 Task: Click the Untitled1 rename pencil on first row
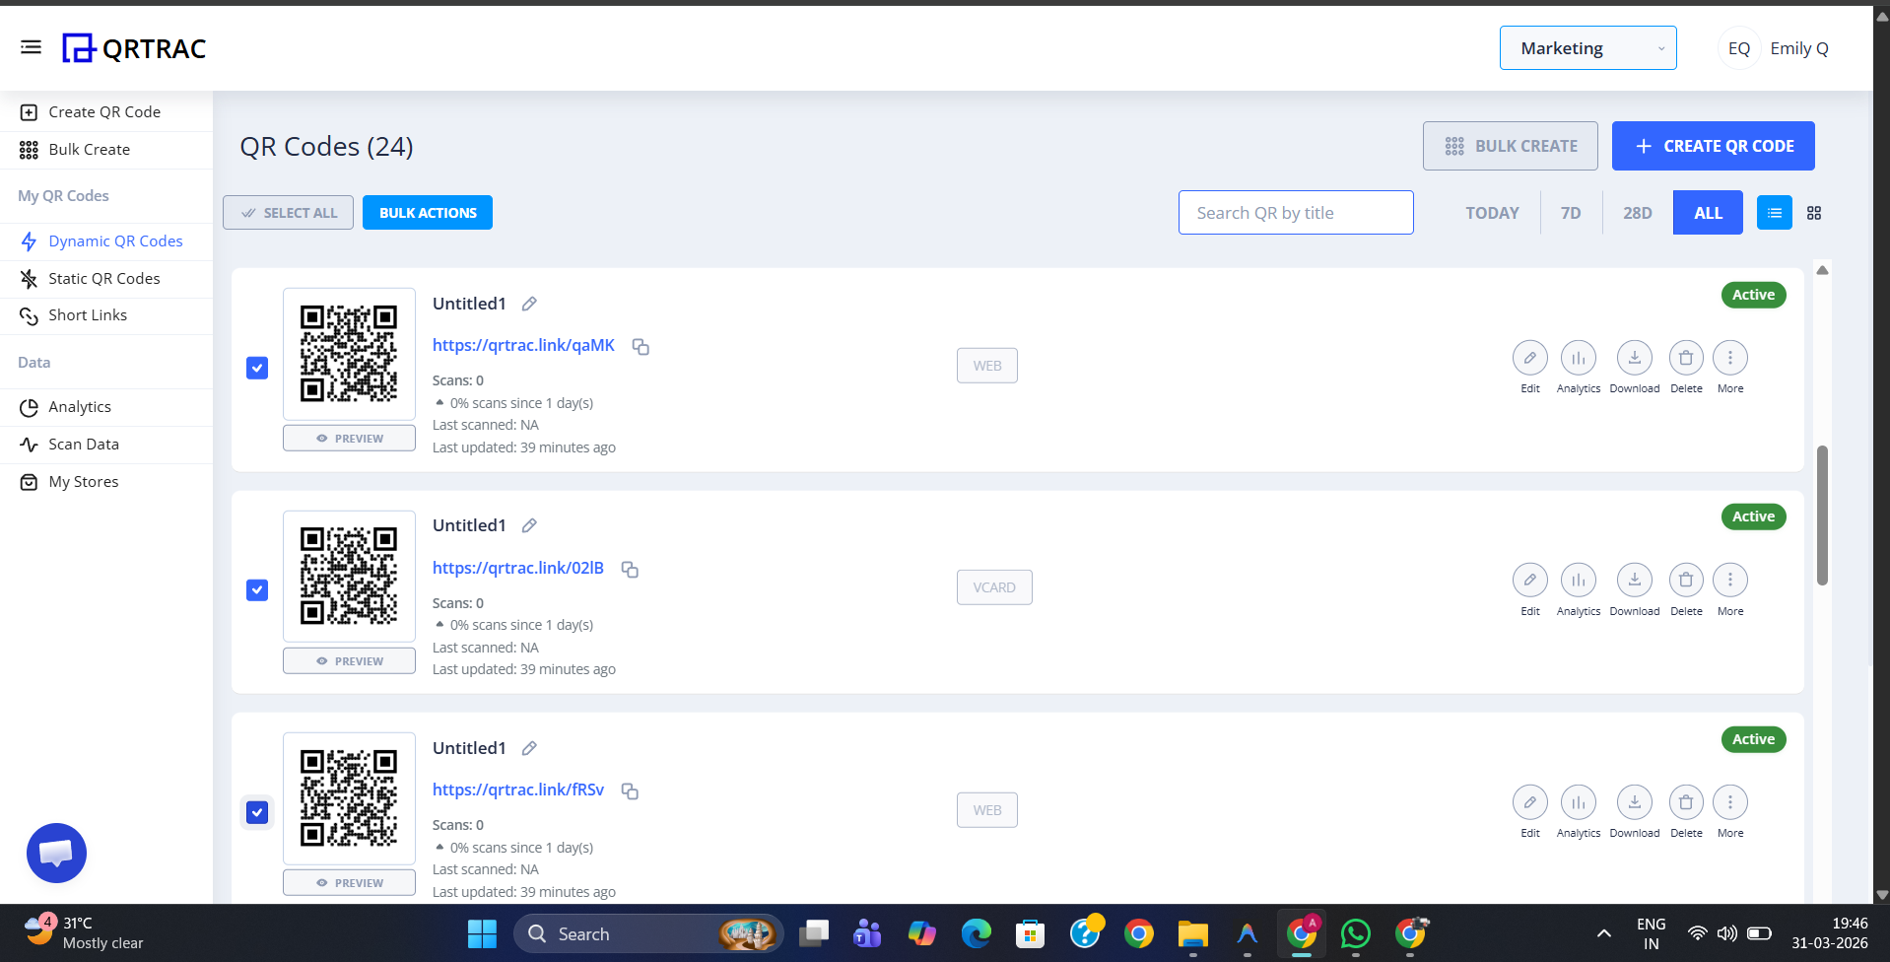click(x=529, y=304)
